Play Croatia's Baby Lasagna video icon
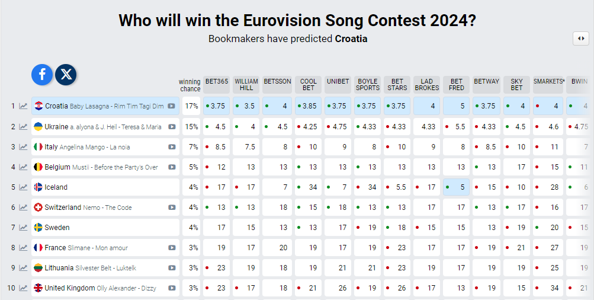 [x=171, y=106]
